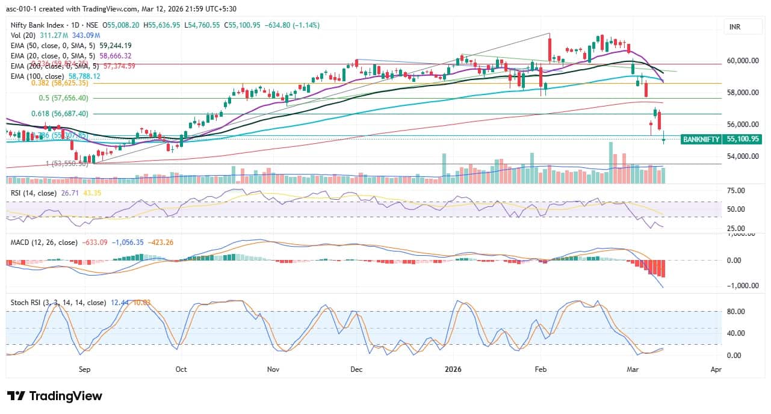
Task: Click the 40.00 Stoch RSI axis value
Action: pos(736,333)
